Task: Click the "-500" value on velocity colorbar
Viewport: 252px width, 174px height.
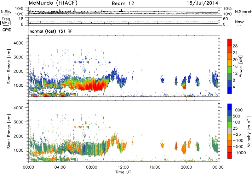Action: coord(238,147)
